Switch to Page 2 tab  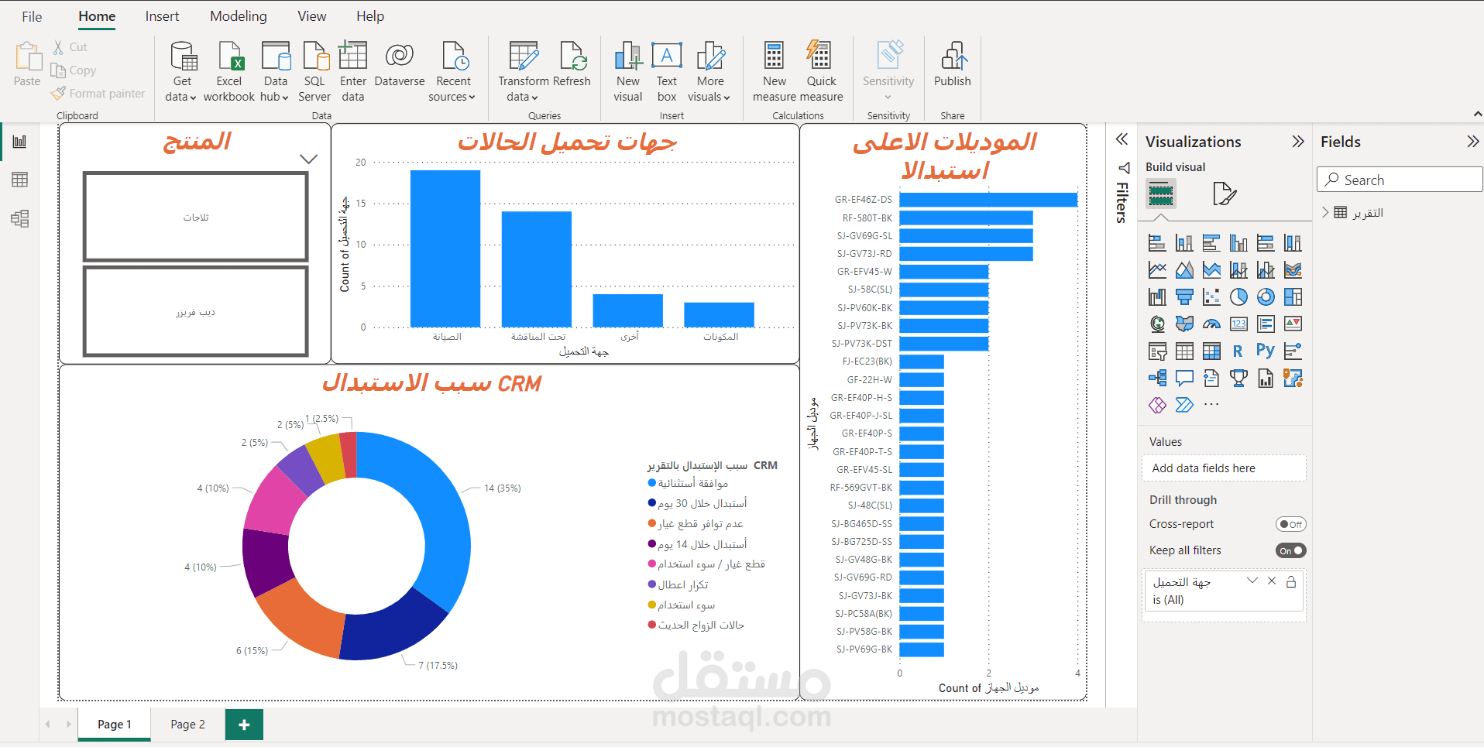pyautogui.click(x=187, y=725)
